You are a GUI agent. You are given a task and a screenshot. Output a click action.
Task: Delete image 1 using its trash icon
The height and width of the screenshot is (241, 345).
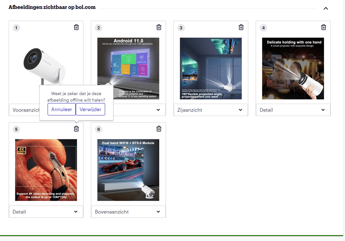(76, 27)
